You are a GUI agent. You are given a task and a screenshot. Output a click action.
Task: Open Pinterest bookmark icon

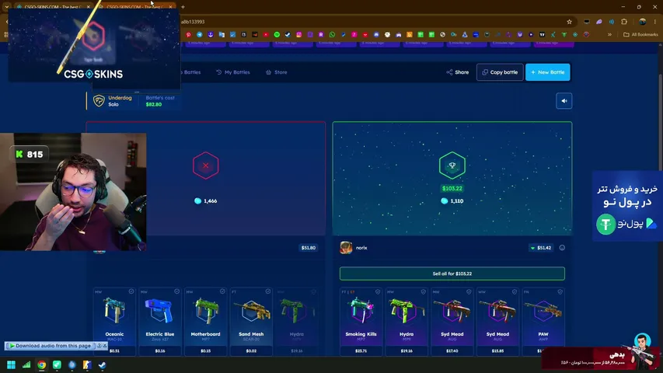[x=189, y=35]
